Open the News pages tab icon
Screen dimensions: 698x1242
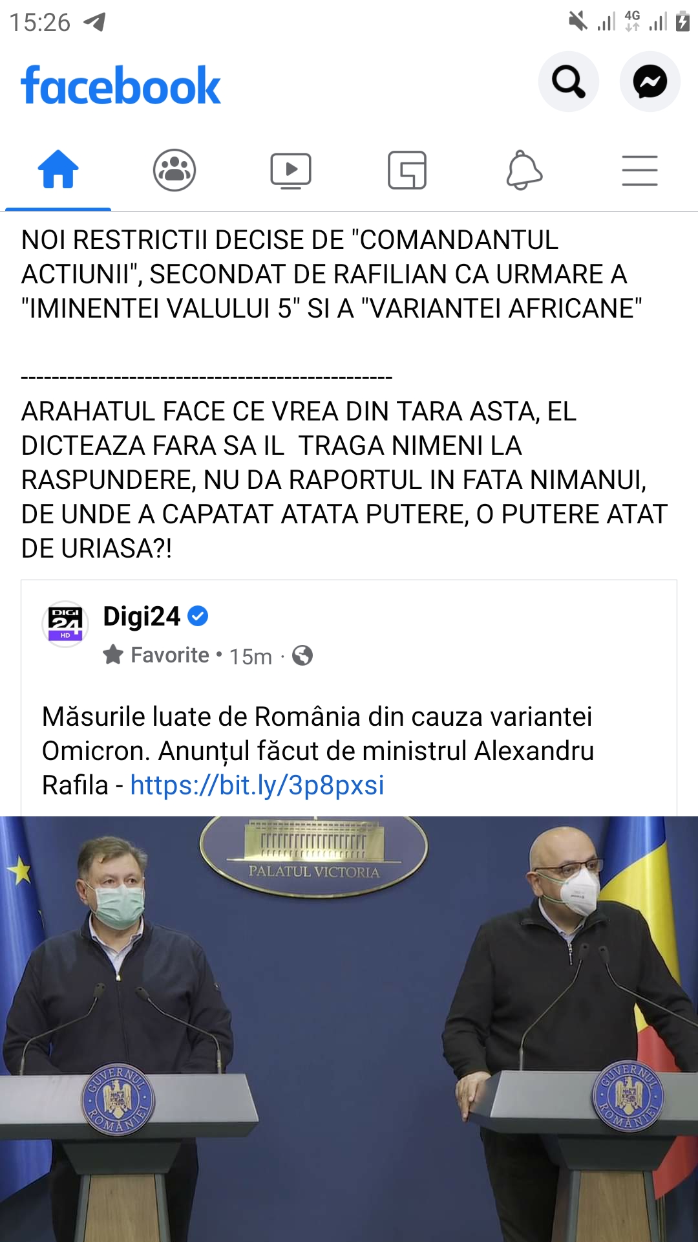[407, 170]
